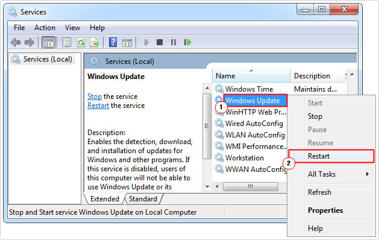Viewport: 379px width, 240px height.
Task: Click the description pane scroll down arrow
Action: (207, 186)
